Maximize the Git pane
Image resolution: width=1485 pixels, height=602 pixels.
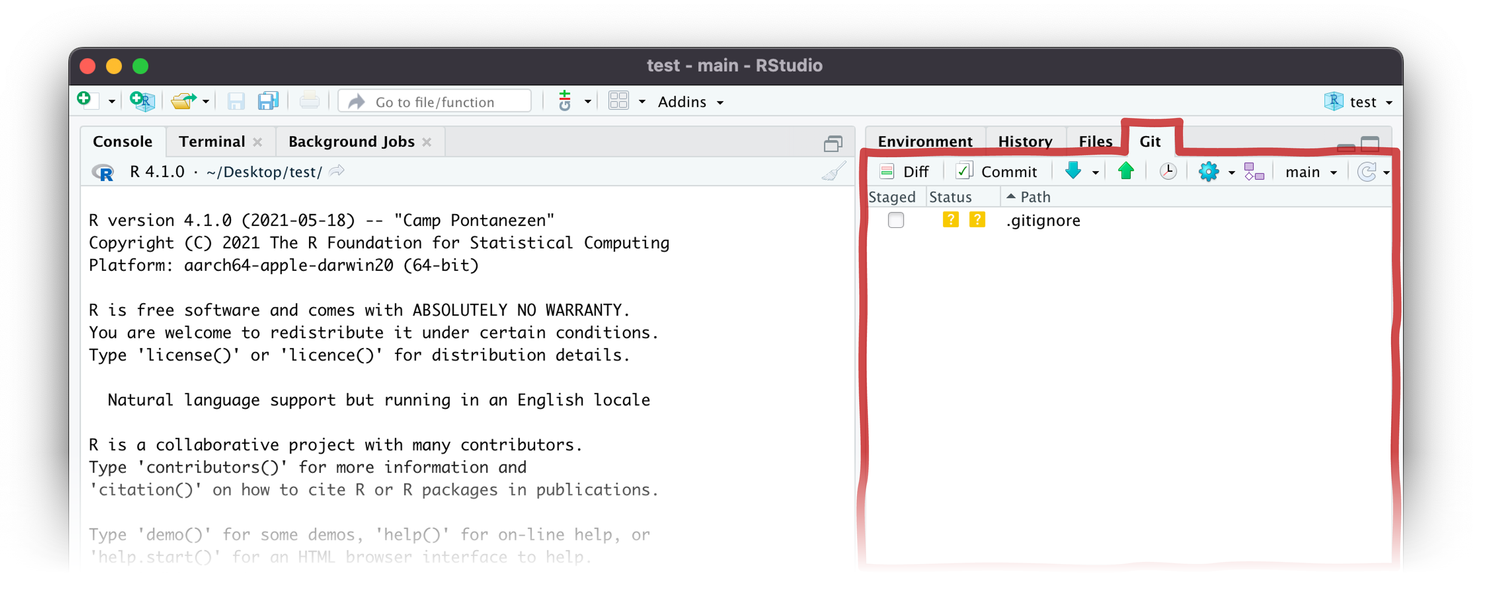pos(1370,143)
